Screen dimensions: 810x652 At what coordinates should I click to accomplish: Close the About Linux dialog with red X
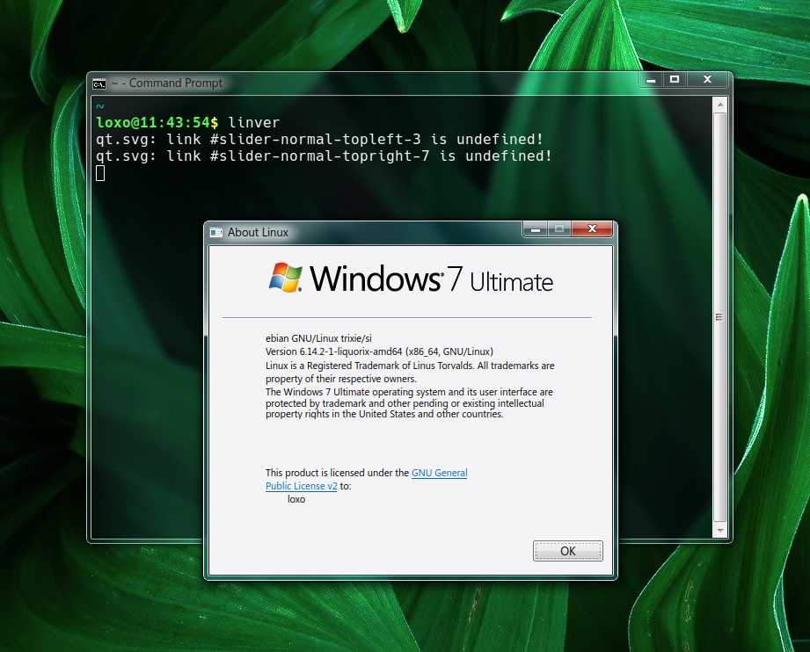point(592,229)
